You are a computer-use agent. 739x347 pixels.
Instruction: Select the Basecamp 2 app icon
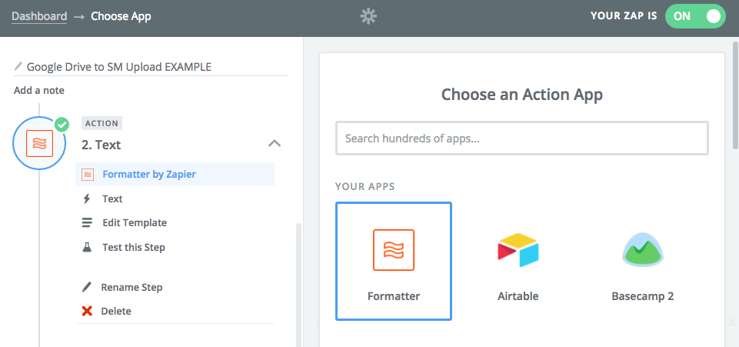coord(642,250)
